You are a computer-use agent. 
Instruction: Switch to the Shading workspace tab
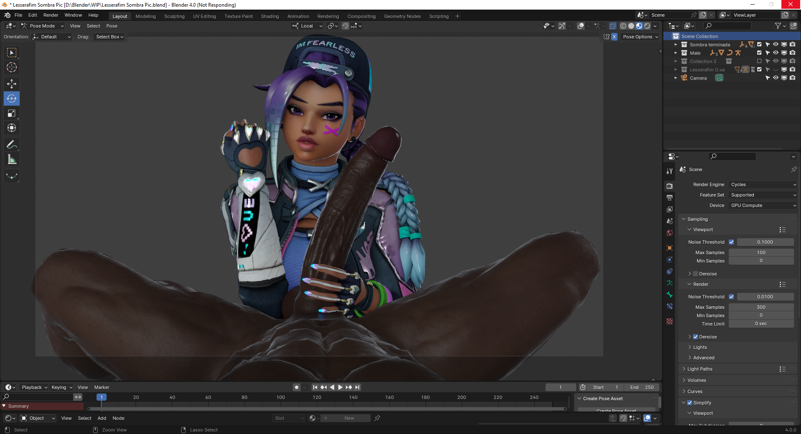pyautogui.click(x=270, y=16)
